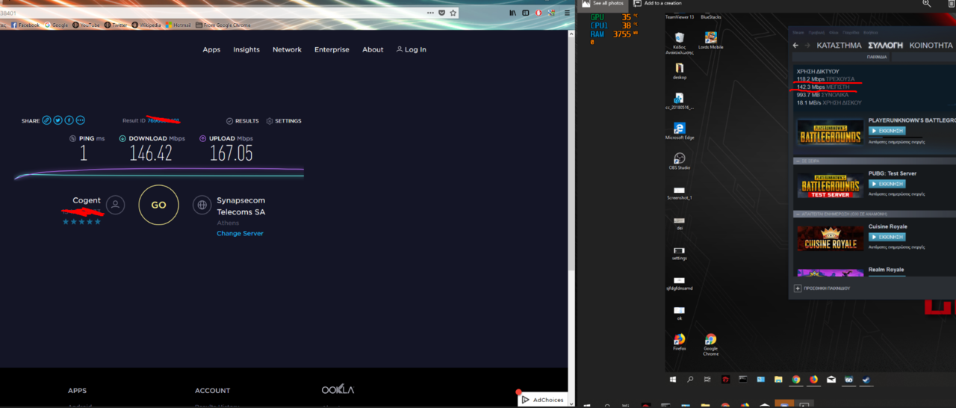Share result on Facebook icon
The image size is (956, 408).
pos(69,120)
